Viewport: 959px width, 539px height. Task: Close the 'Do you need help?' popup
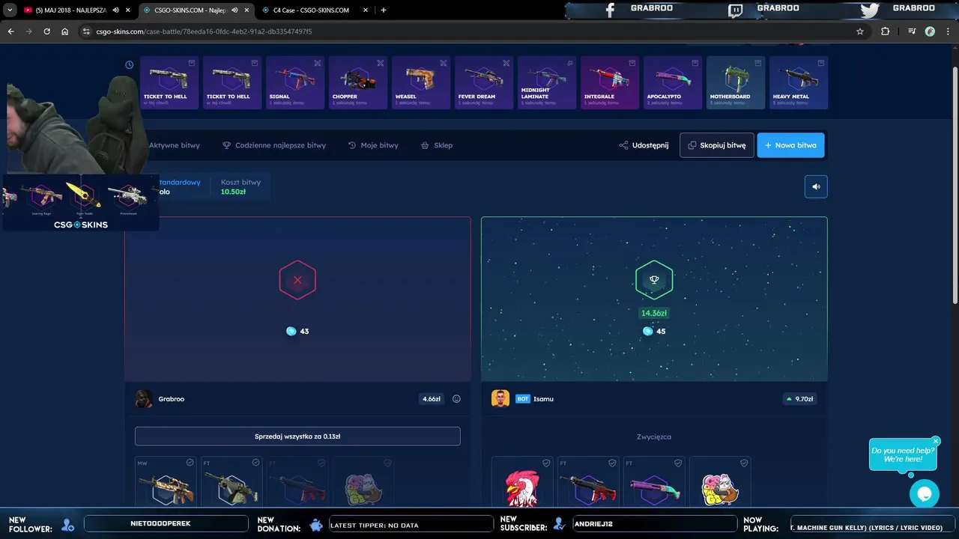click(x=936, y=441)
